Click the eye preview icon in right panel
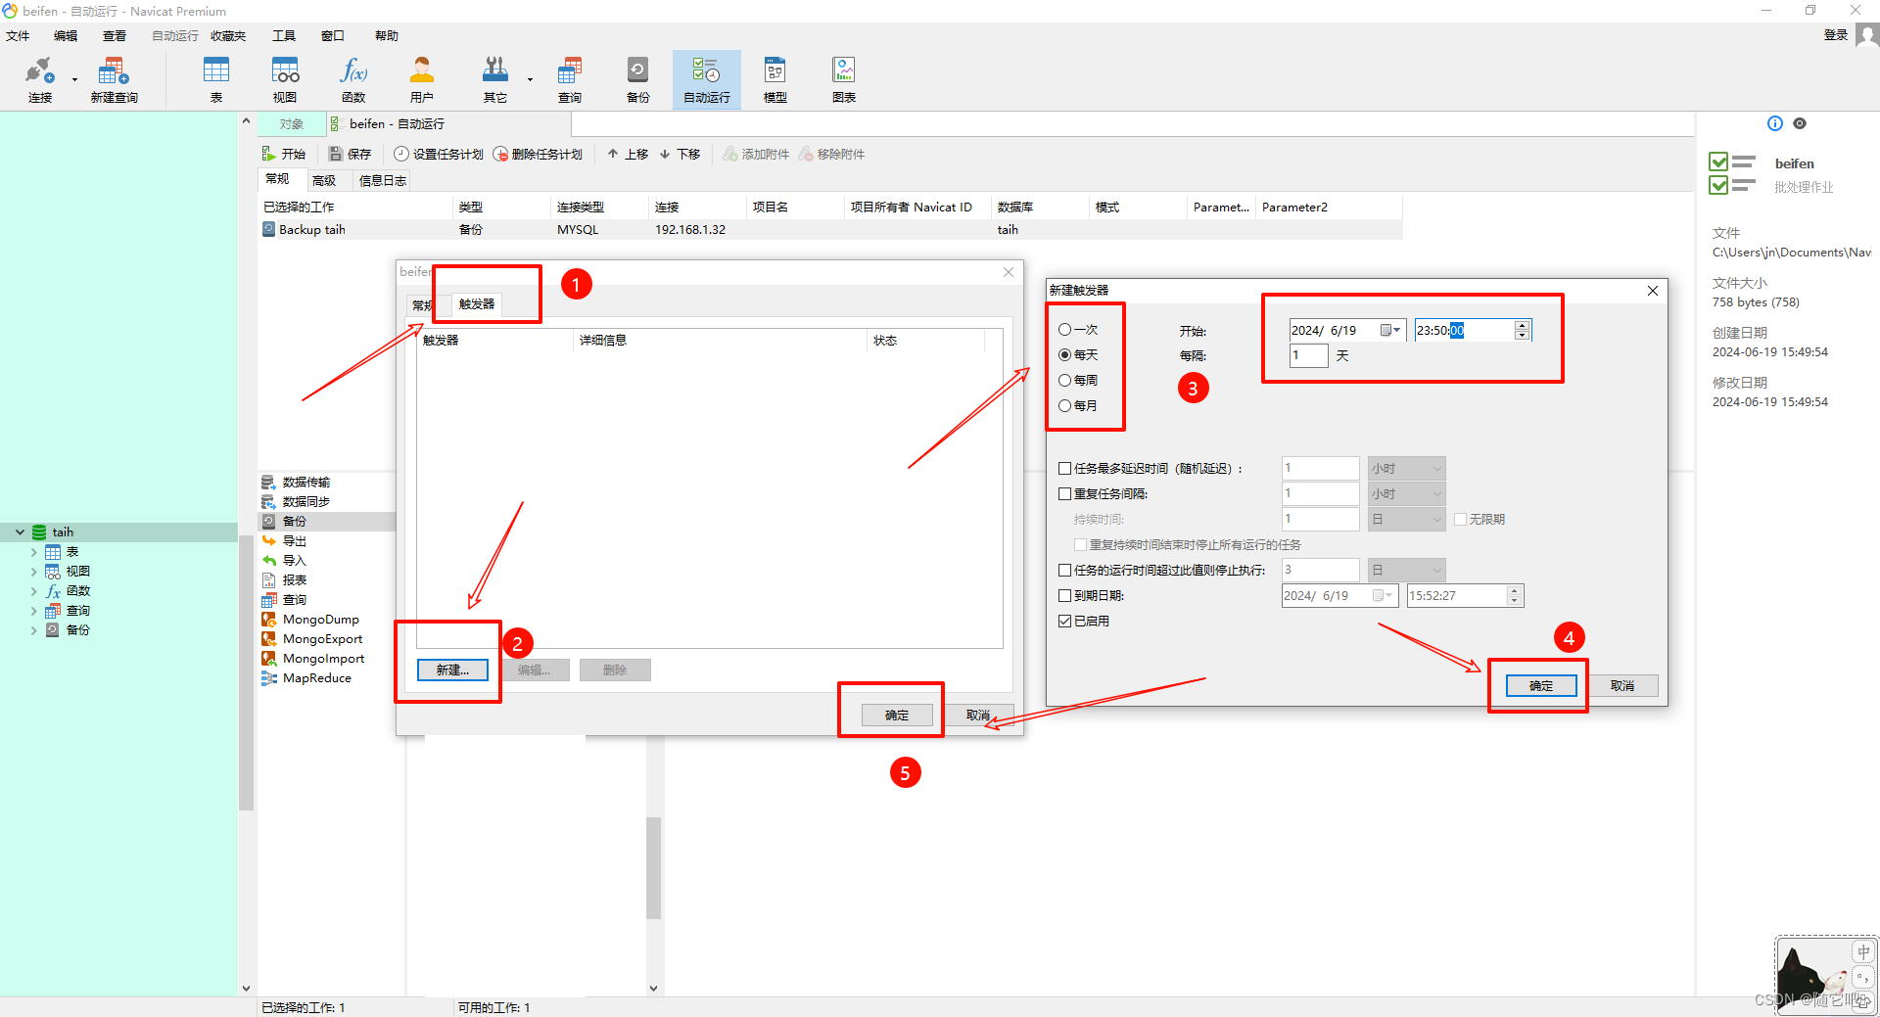Image resolution: width=1880 pixels, height=1017 pixels. click(x=1800, y=123)
